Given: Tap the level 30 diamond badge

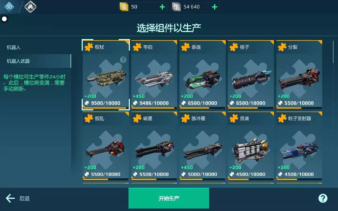Looking at the screenshot, I should (9, 7).
